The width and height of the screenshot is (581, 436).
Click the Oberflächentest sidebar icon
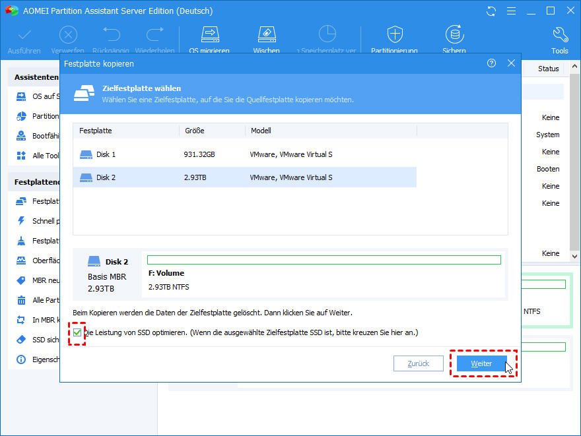(21, 261)
